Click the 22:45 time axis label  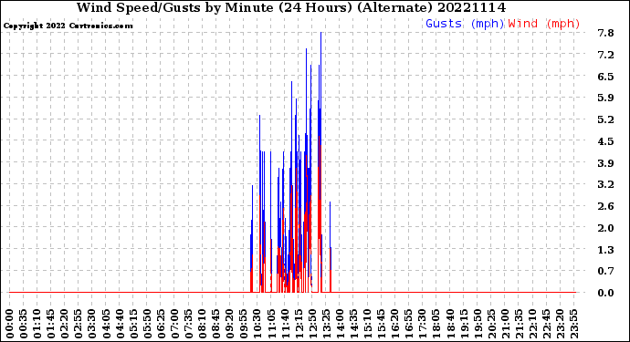click(x=547, y=324)
